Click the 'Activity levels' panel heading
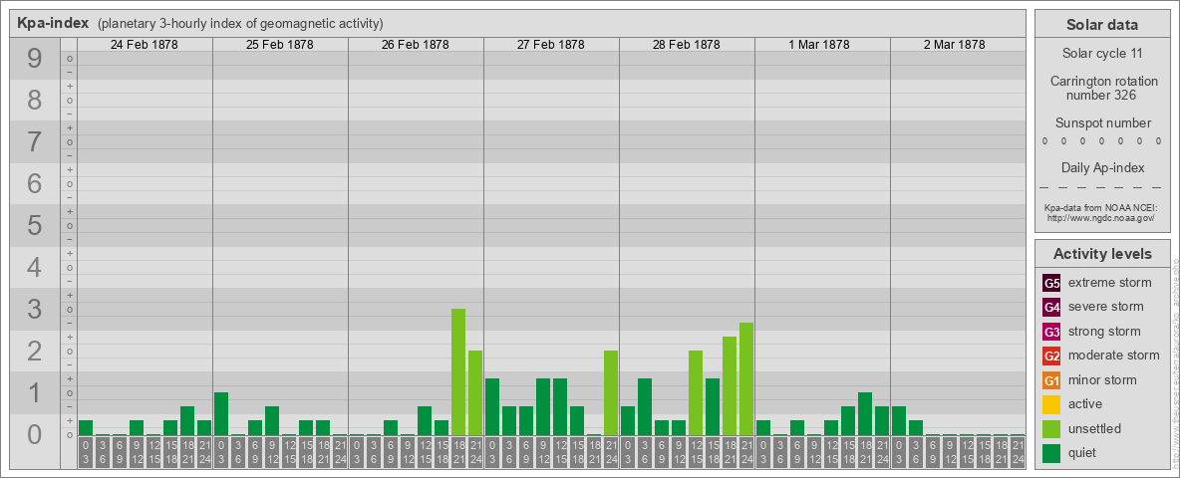Screen dimensions: 1180x478 pos(1102,254)
